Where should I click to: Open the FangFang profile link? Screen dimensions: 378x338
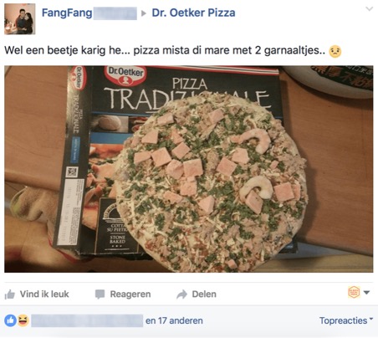pos(67,13)
